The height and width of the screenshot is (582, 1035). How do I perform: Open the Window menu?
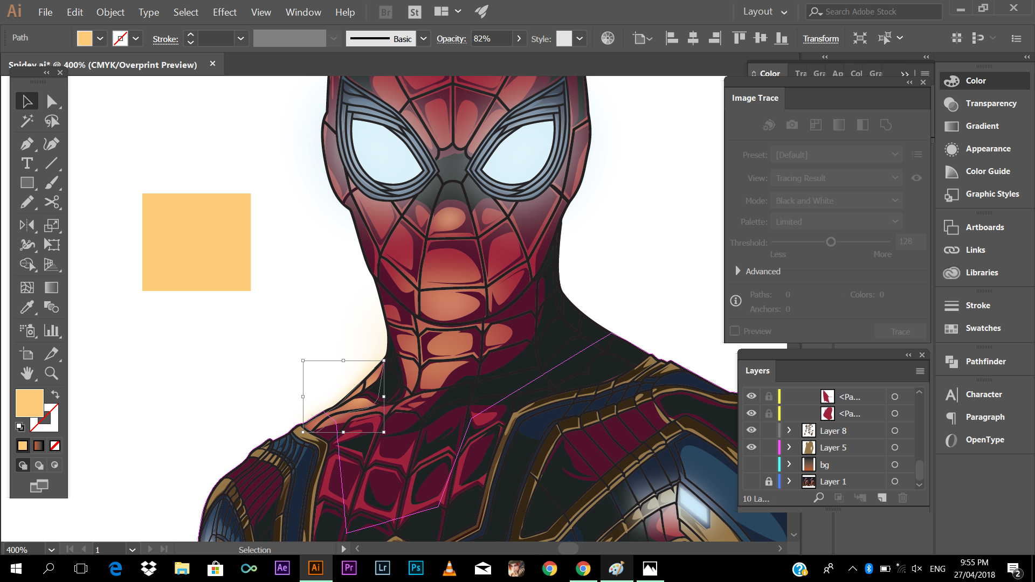[303, 12]
